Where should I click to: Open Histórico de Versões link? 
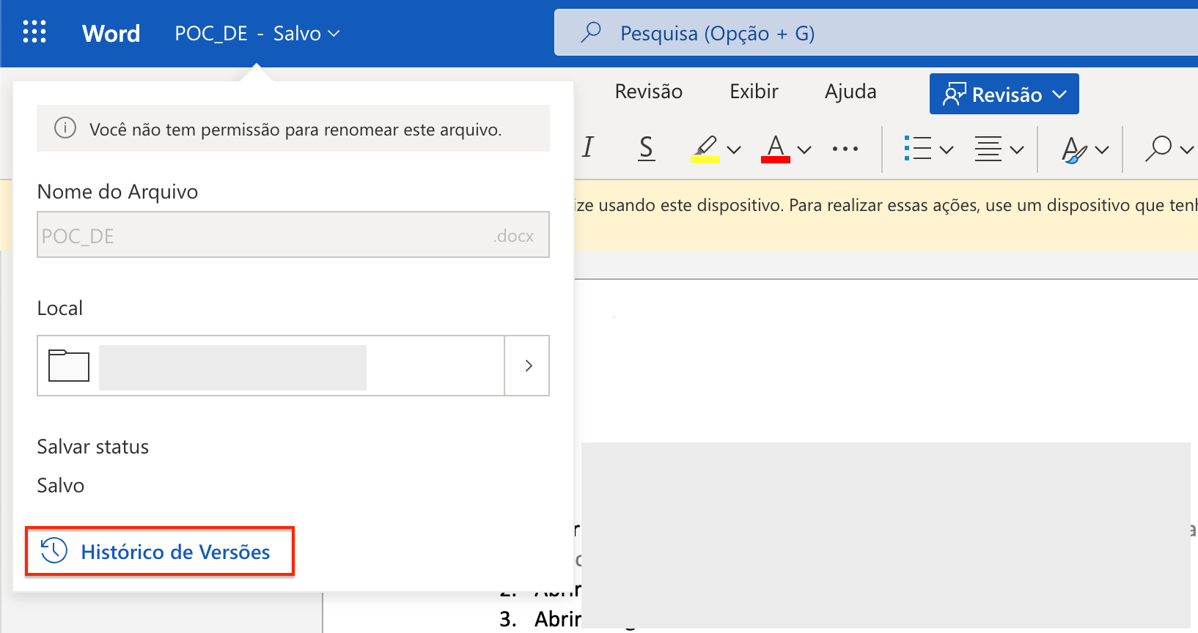pyautogui.click(x=160, y=551)
